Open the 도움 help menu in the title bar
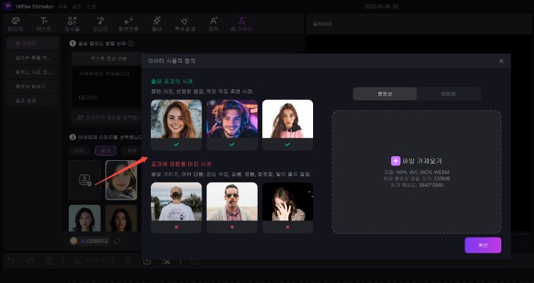This screenshot has width=534, height=283. tap(91, 7)
